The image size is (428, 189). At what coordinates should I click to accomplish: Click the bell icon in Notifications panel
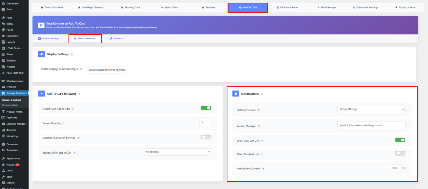pos(235,94)
